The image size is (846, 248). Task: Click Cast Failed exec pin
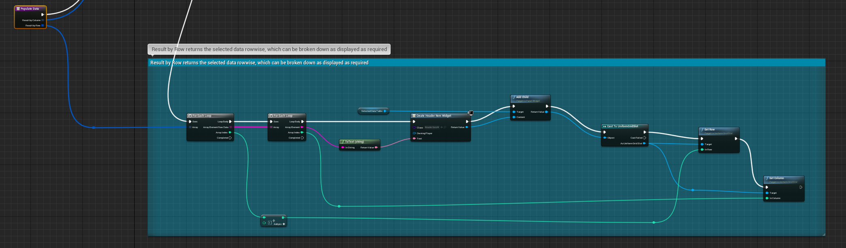[644, 138]
